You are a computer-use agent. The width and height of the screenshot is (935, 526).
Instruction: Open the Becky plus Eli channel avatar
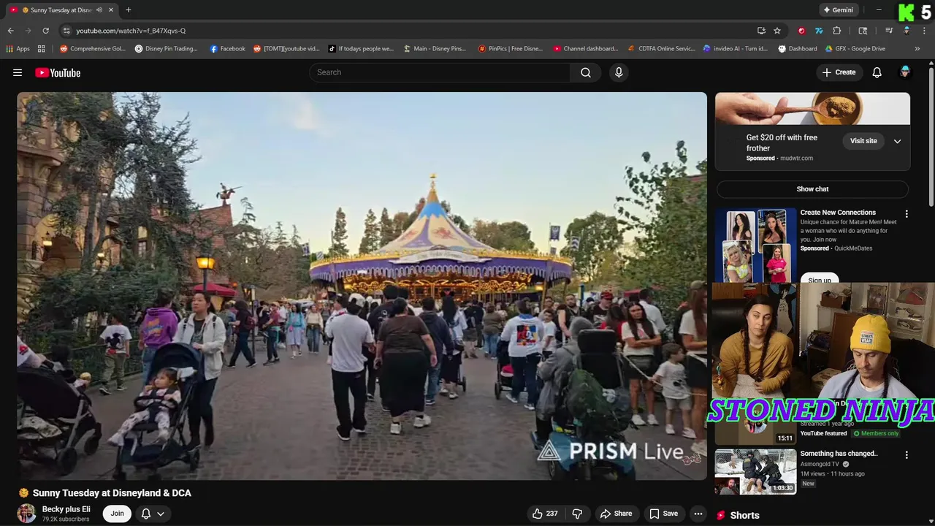point(27,513)
